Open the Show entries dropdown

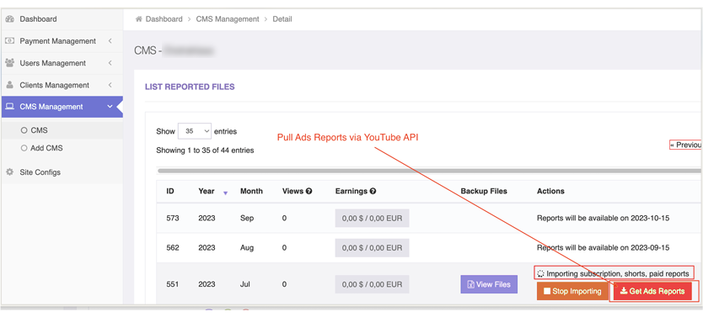(195, 131)
